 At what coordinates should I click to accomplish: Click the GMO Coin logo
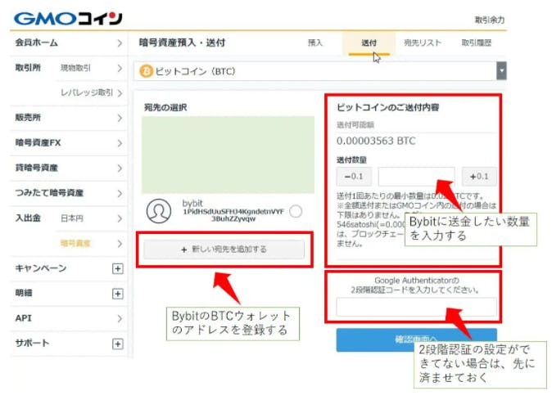click(68, 17)
